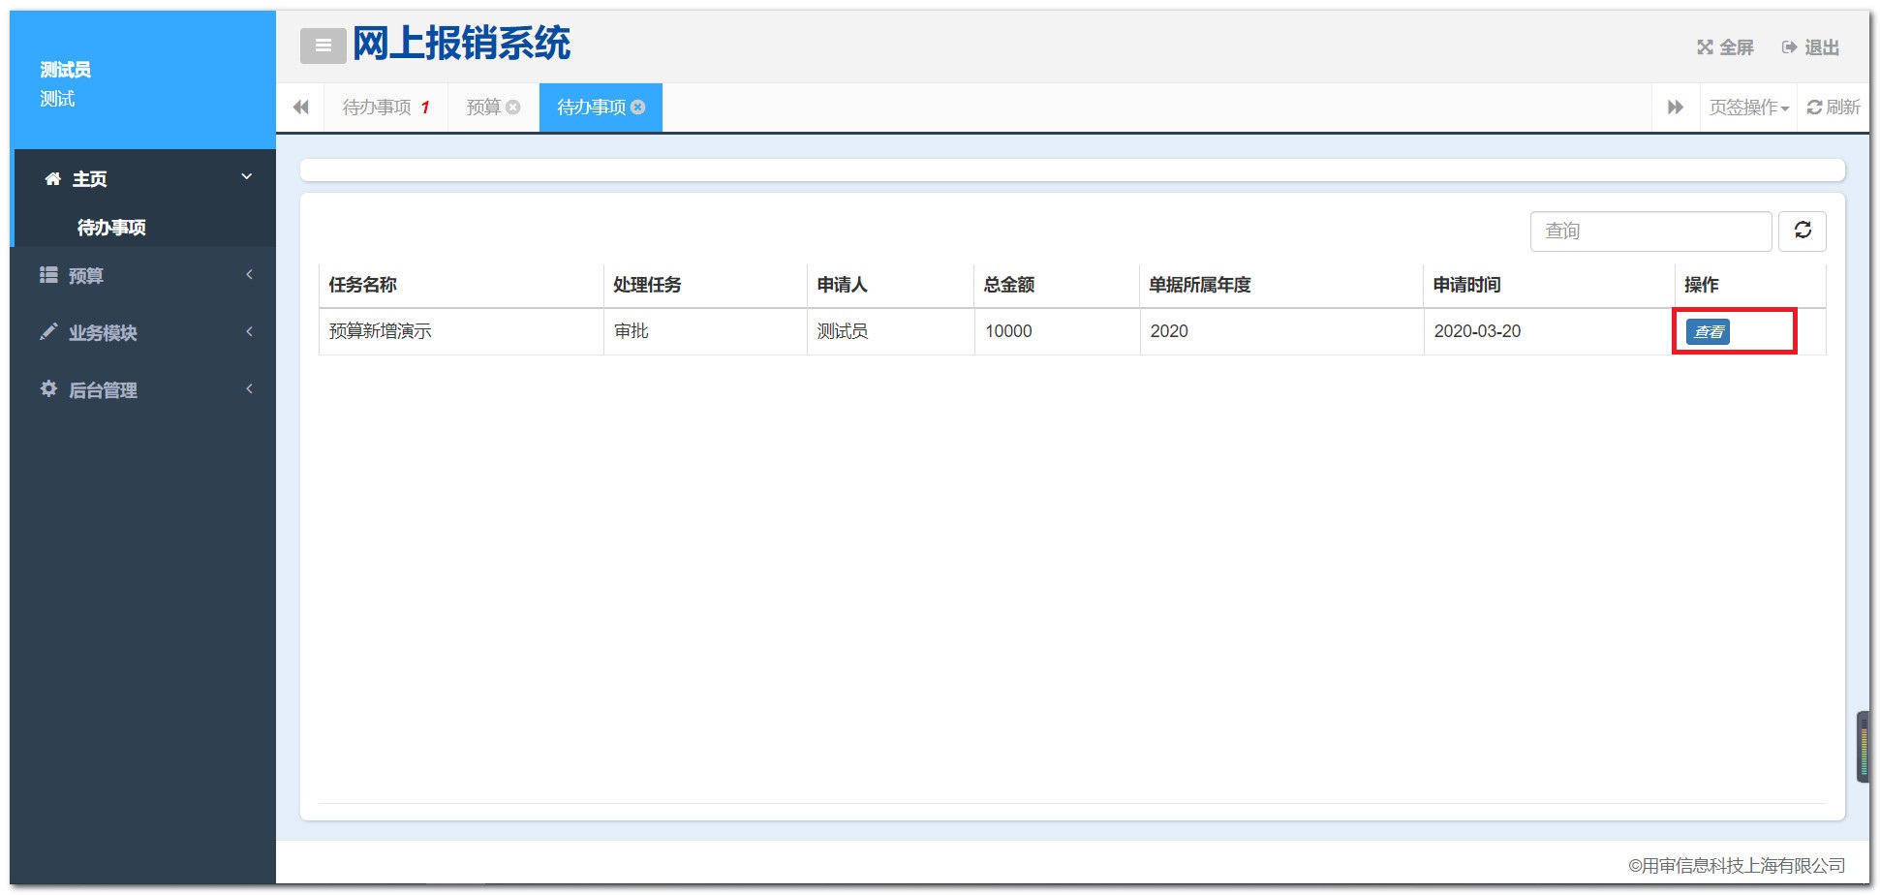Click the 查询 search input field
This screenshot has height=895, width=1880.
point(1649,231)
